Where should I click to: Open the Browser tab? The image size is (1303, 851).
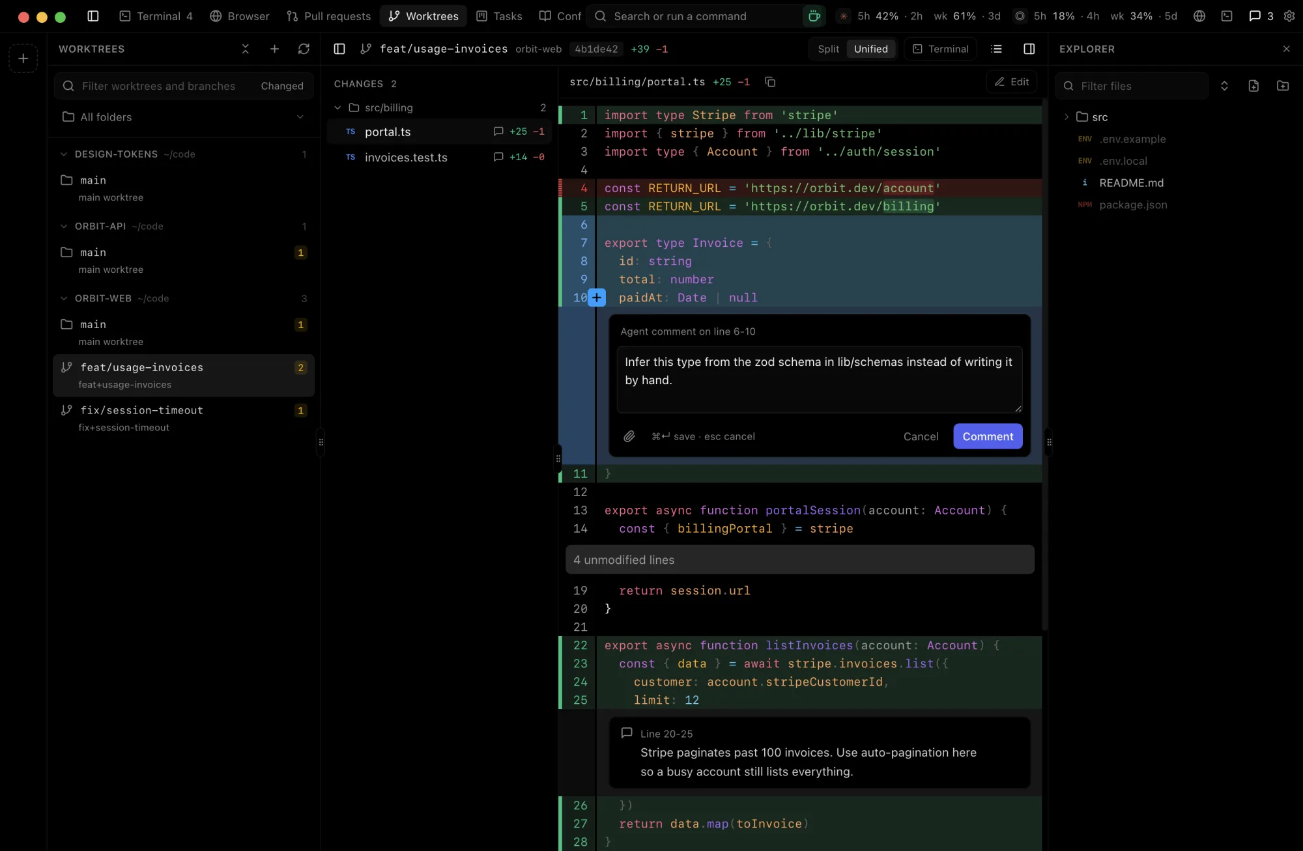coord(240,16)
